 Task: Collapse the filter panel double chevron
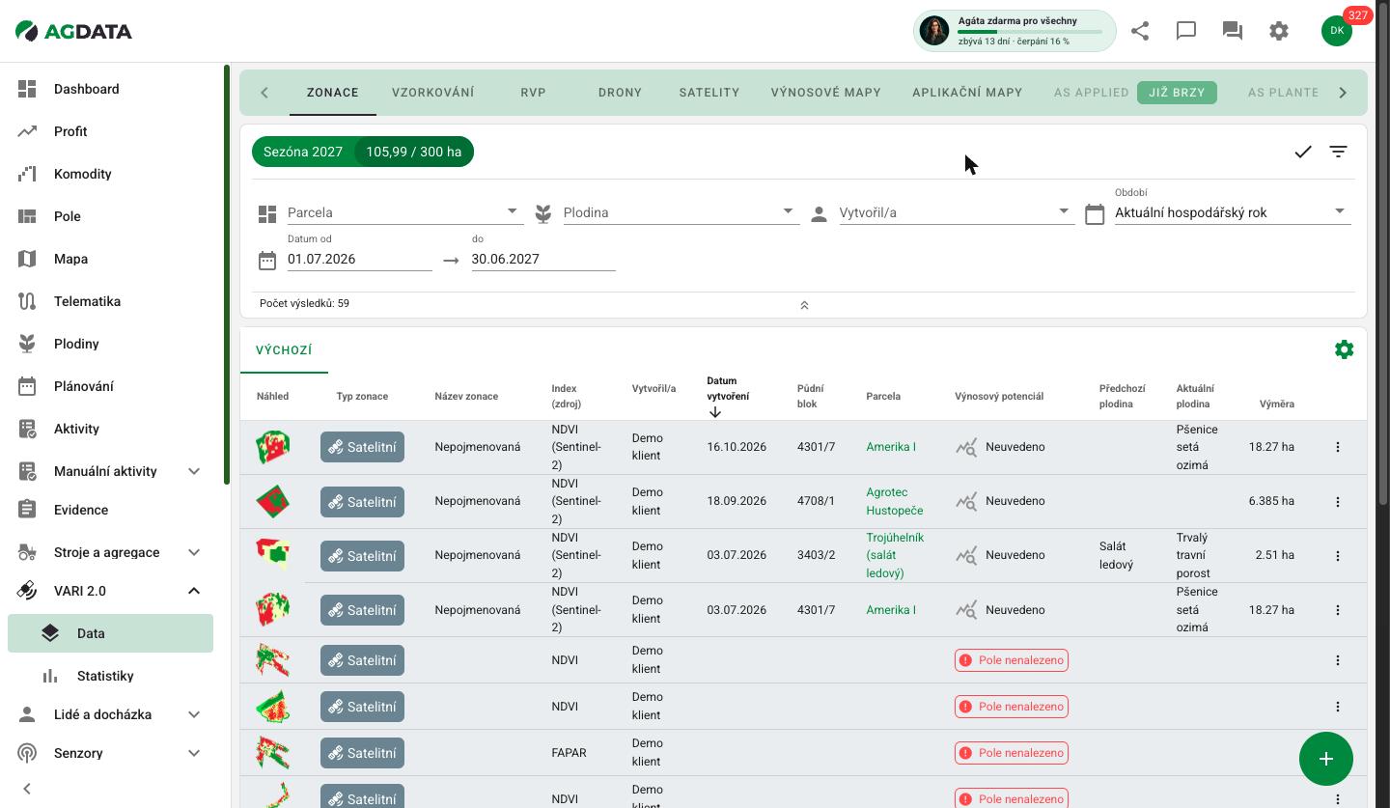(x=804, y=305)
